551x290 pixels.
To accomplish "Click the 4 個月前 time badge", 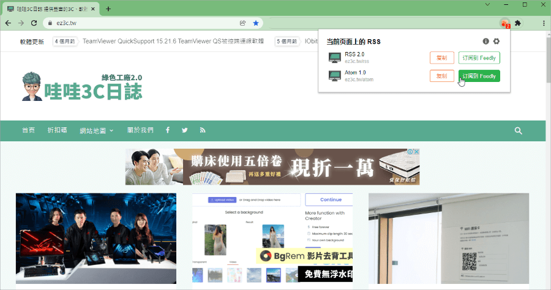I will [x=65, y=41].
